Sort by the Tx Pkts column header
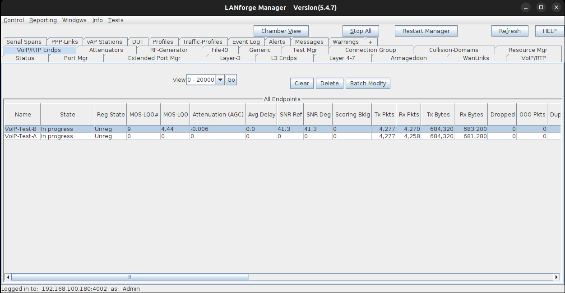The width and height of the screenshot is (565, 293). [x=384, y=115]
